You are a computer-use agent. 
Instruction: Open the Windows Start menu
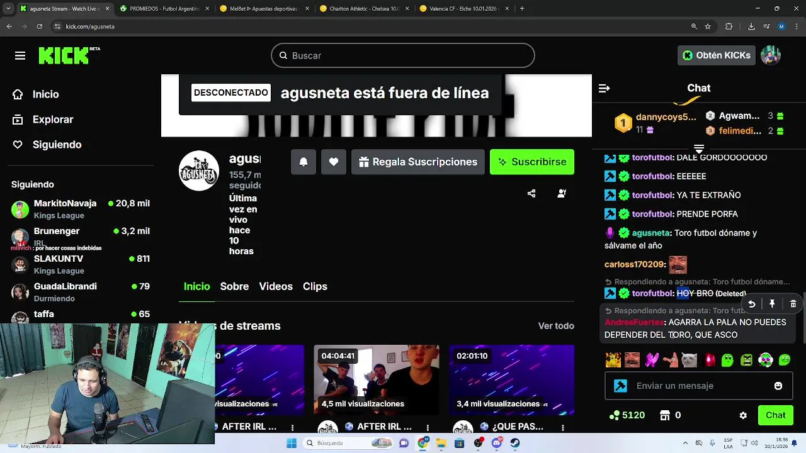click(292, 444)
